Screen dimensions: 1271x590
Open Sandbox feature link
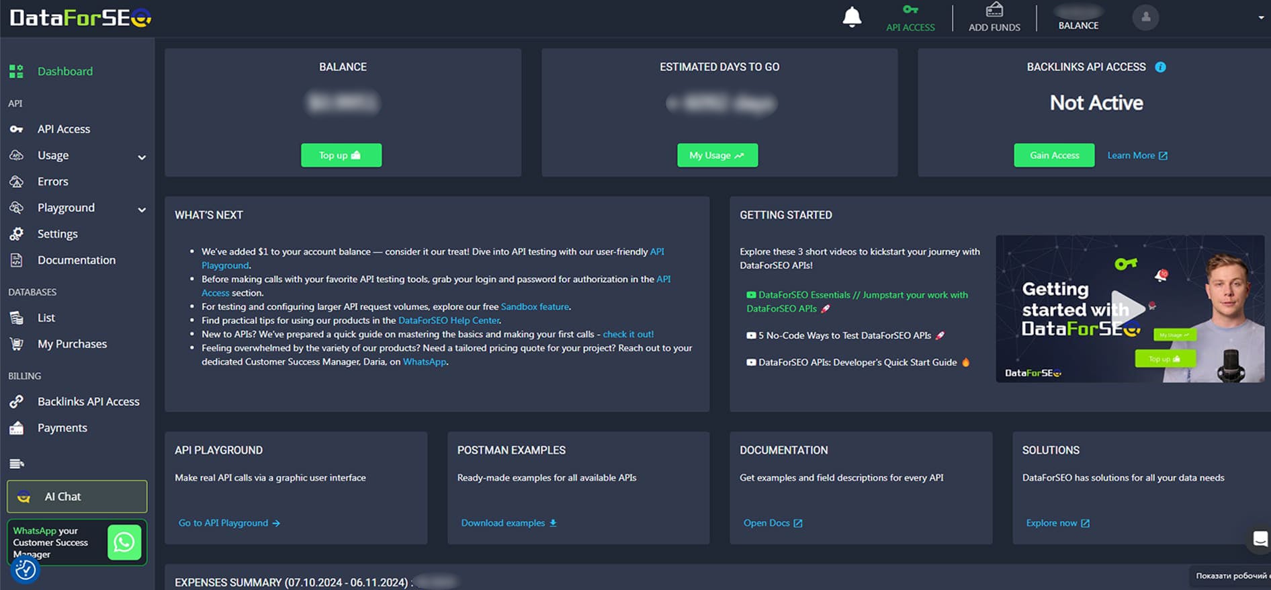tap(535, 306)
